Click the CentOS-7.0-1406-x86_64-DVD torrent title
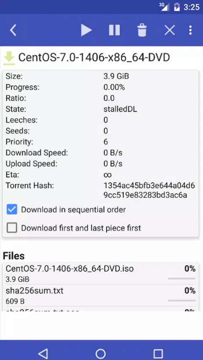The image size is (203, 360). click(x=94, y=58)
